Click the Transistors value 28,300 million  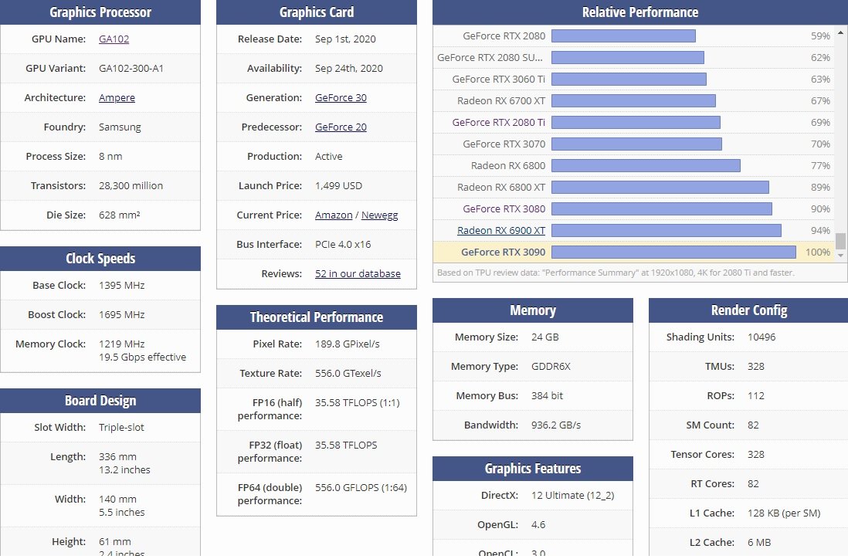click(x=131, y=185)
